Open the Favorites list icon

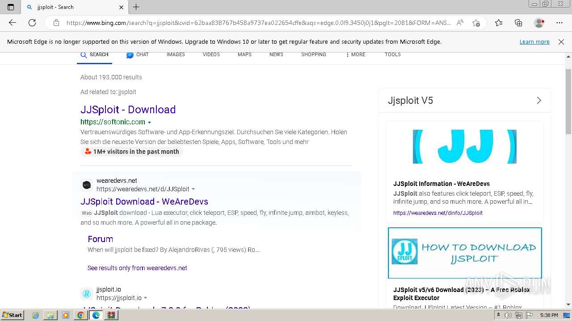click(x=499, y=23)
